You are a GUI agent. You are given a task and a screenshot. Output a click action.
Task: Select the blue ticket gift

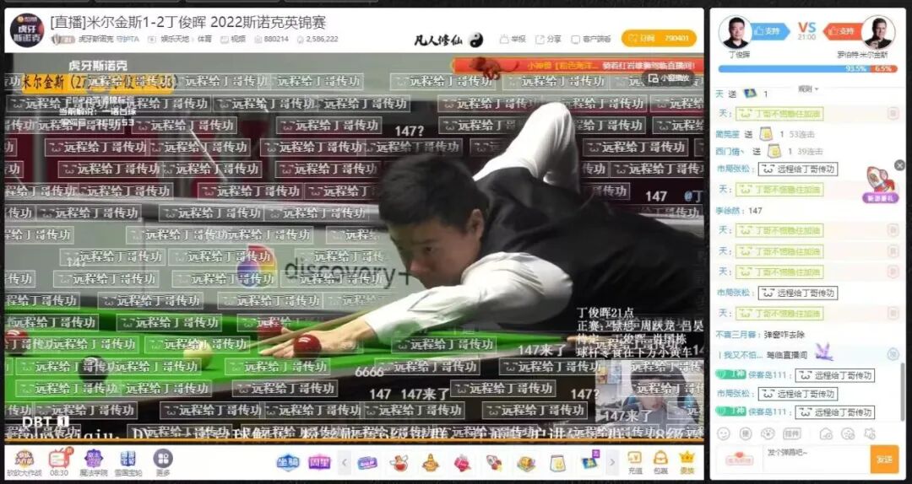click(x=366, y=463)
